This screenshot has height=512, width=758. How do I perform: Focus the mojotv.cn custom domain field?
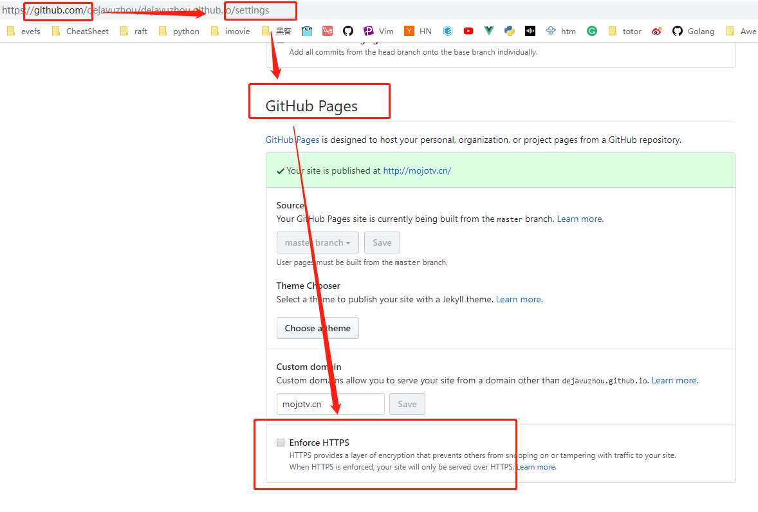[331, 404]
